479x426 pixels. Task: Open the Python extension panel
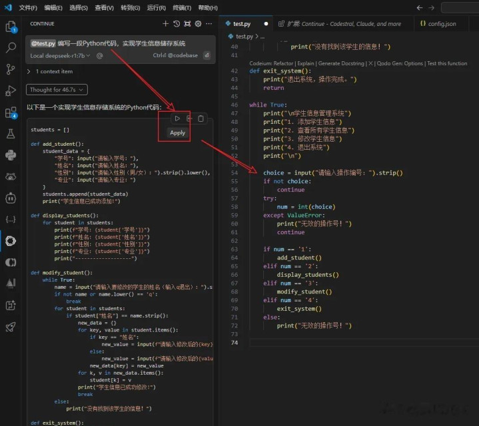11,155
